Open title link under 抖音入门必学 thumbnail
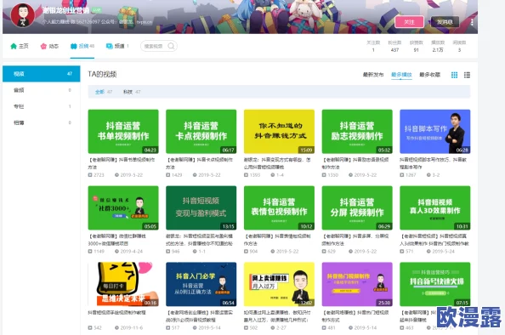Image resolution: width=505 pixels, height=335 pixels. tap(200, 316)
